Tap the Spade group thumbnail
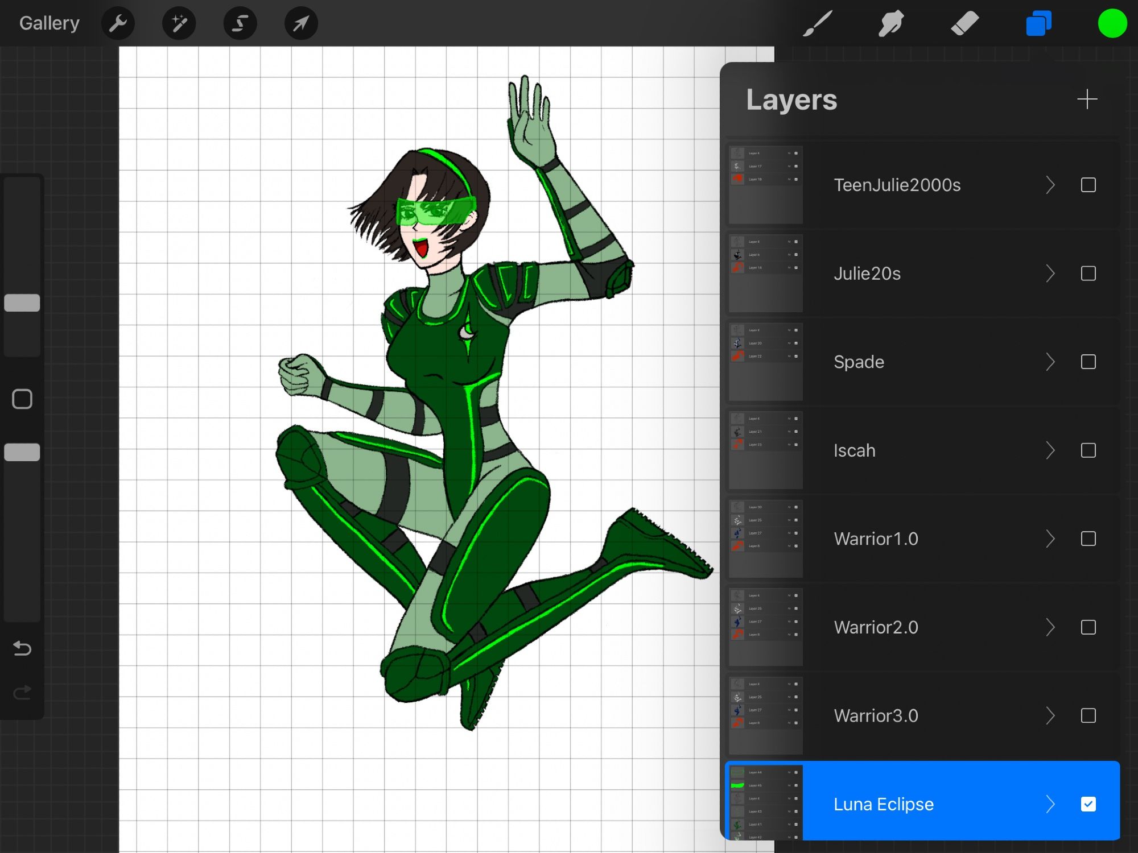Viewport: 1138px width, 853px height. click(x=765, y=362)
